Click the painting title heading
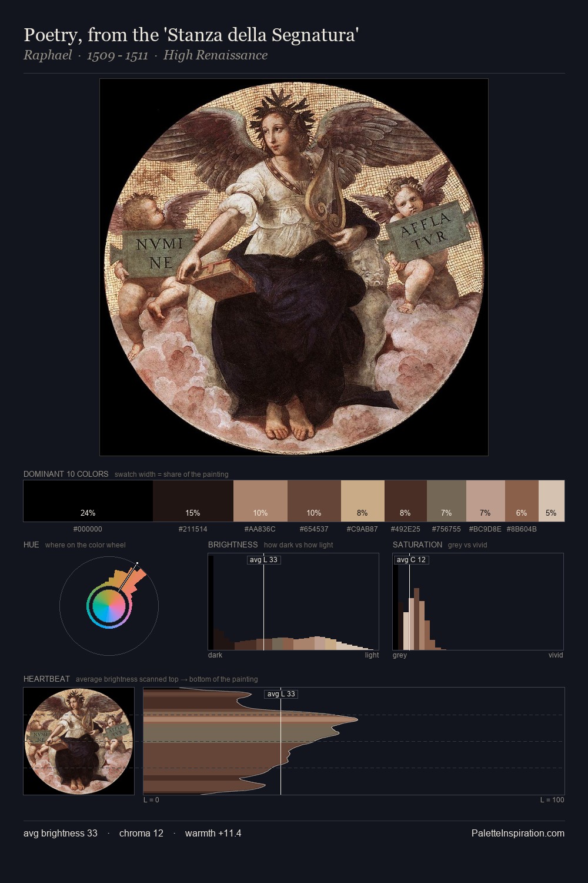 [x=191, y=35]
